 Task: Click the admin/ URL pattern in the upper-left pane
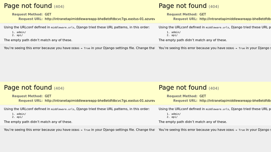pos(21,32)
